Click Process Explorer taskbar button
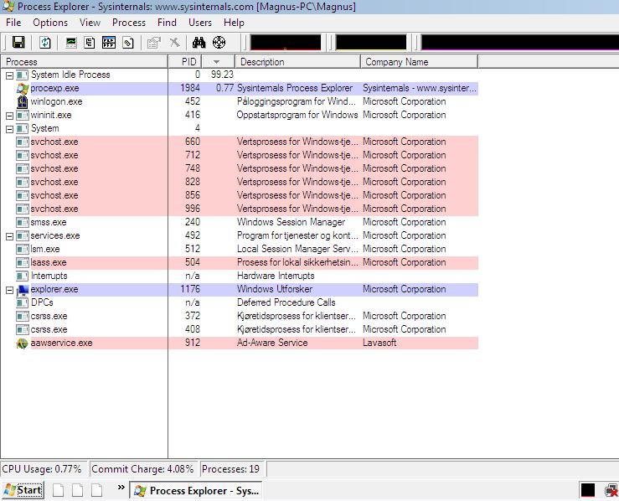Image resolution: width=619 pixels, height=501 pixels. pyautogui.click(x=196, y=491)
